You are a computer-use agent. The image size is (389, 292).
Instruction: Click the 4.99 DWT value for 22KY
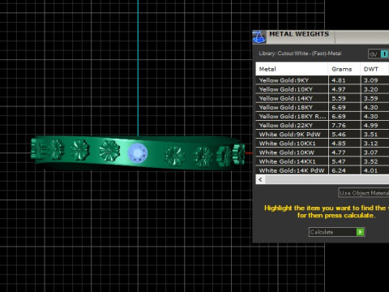[x=370, y=126]
